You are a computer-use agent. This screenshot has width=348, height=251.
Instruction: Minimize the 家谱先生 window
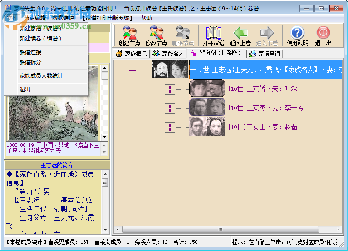pyautogui.click(x=306, y=9)
